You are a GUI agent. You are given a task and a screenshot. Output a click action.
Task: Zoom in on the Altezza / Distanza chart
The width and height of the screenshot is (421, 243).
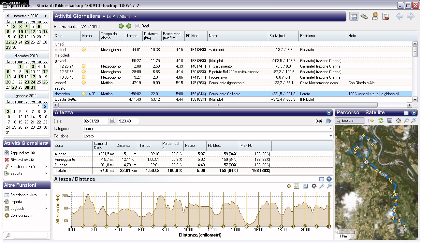pyautogui.click(x=329, y=186)
